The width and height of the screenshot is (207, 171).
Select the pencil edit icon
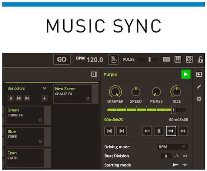(199, 86)
